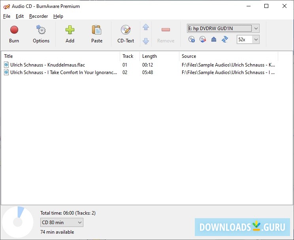
Task: Maximize the BurnAware window
Action: [x=266, y=6]
